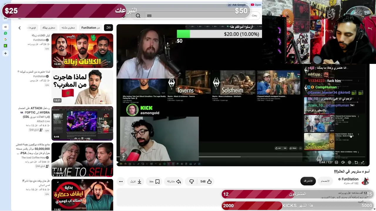Open the video player settings gear
The height and width of the screenshot is (211, 376).
(x=349, y=162)
